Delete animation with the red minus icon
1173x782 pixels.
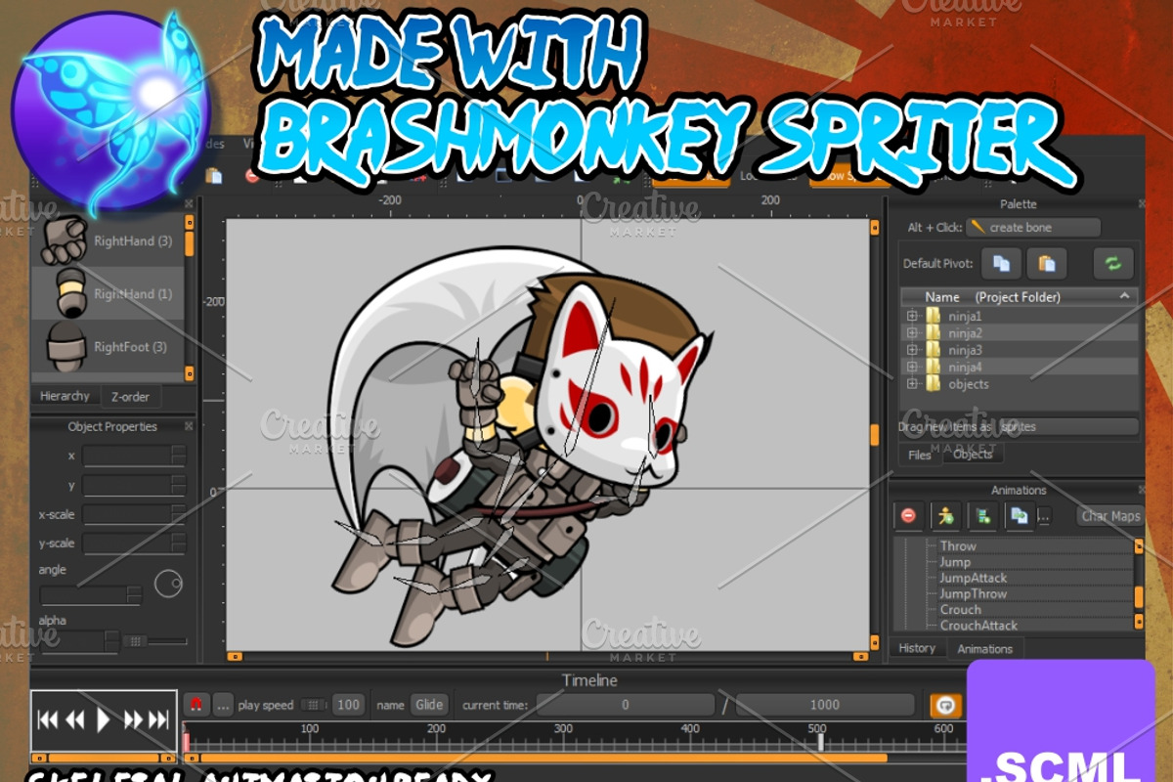tap(908, 515)
